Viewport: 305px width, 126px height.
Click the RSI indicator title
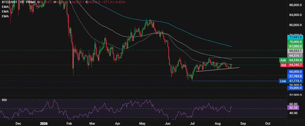point(4,100)
